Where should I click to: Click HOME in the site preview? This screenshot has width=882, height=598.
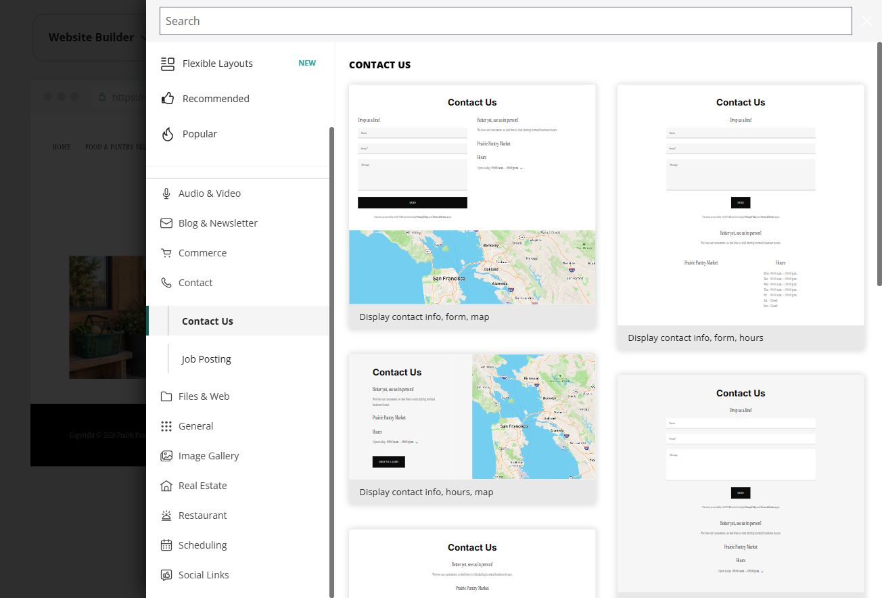pos(62,147)
